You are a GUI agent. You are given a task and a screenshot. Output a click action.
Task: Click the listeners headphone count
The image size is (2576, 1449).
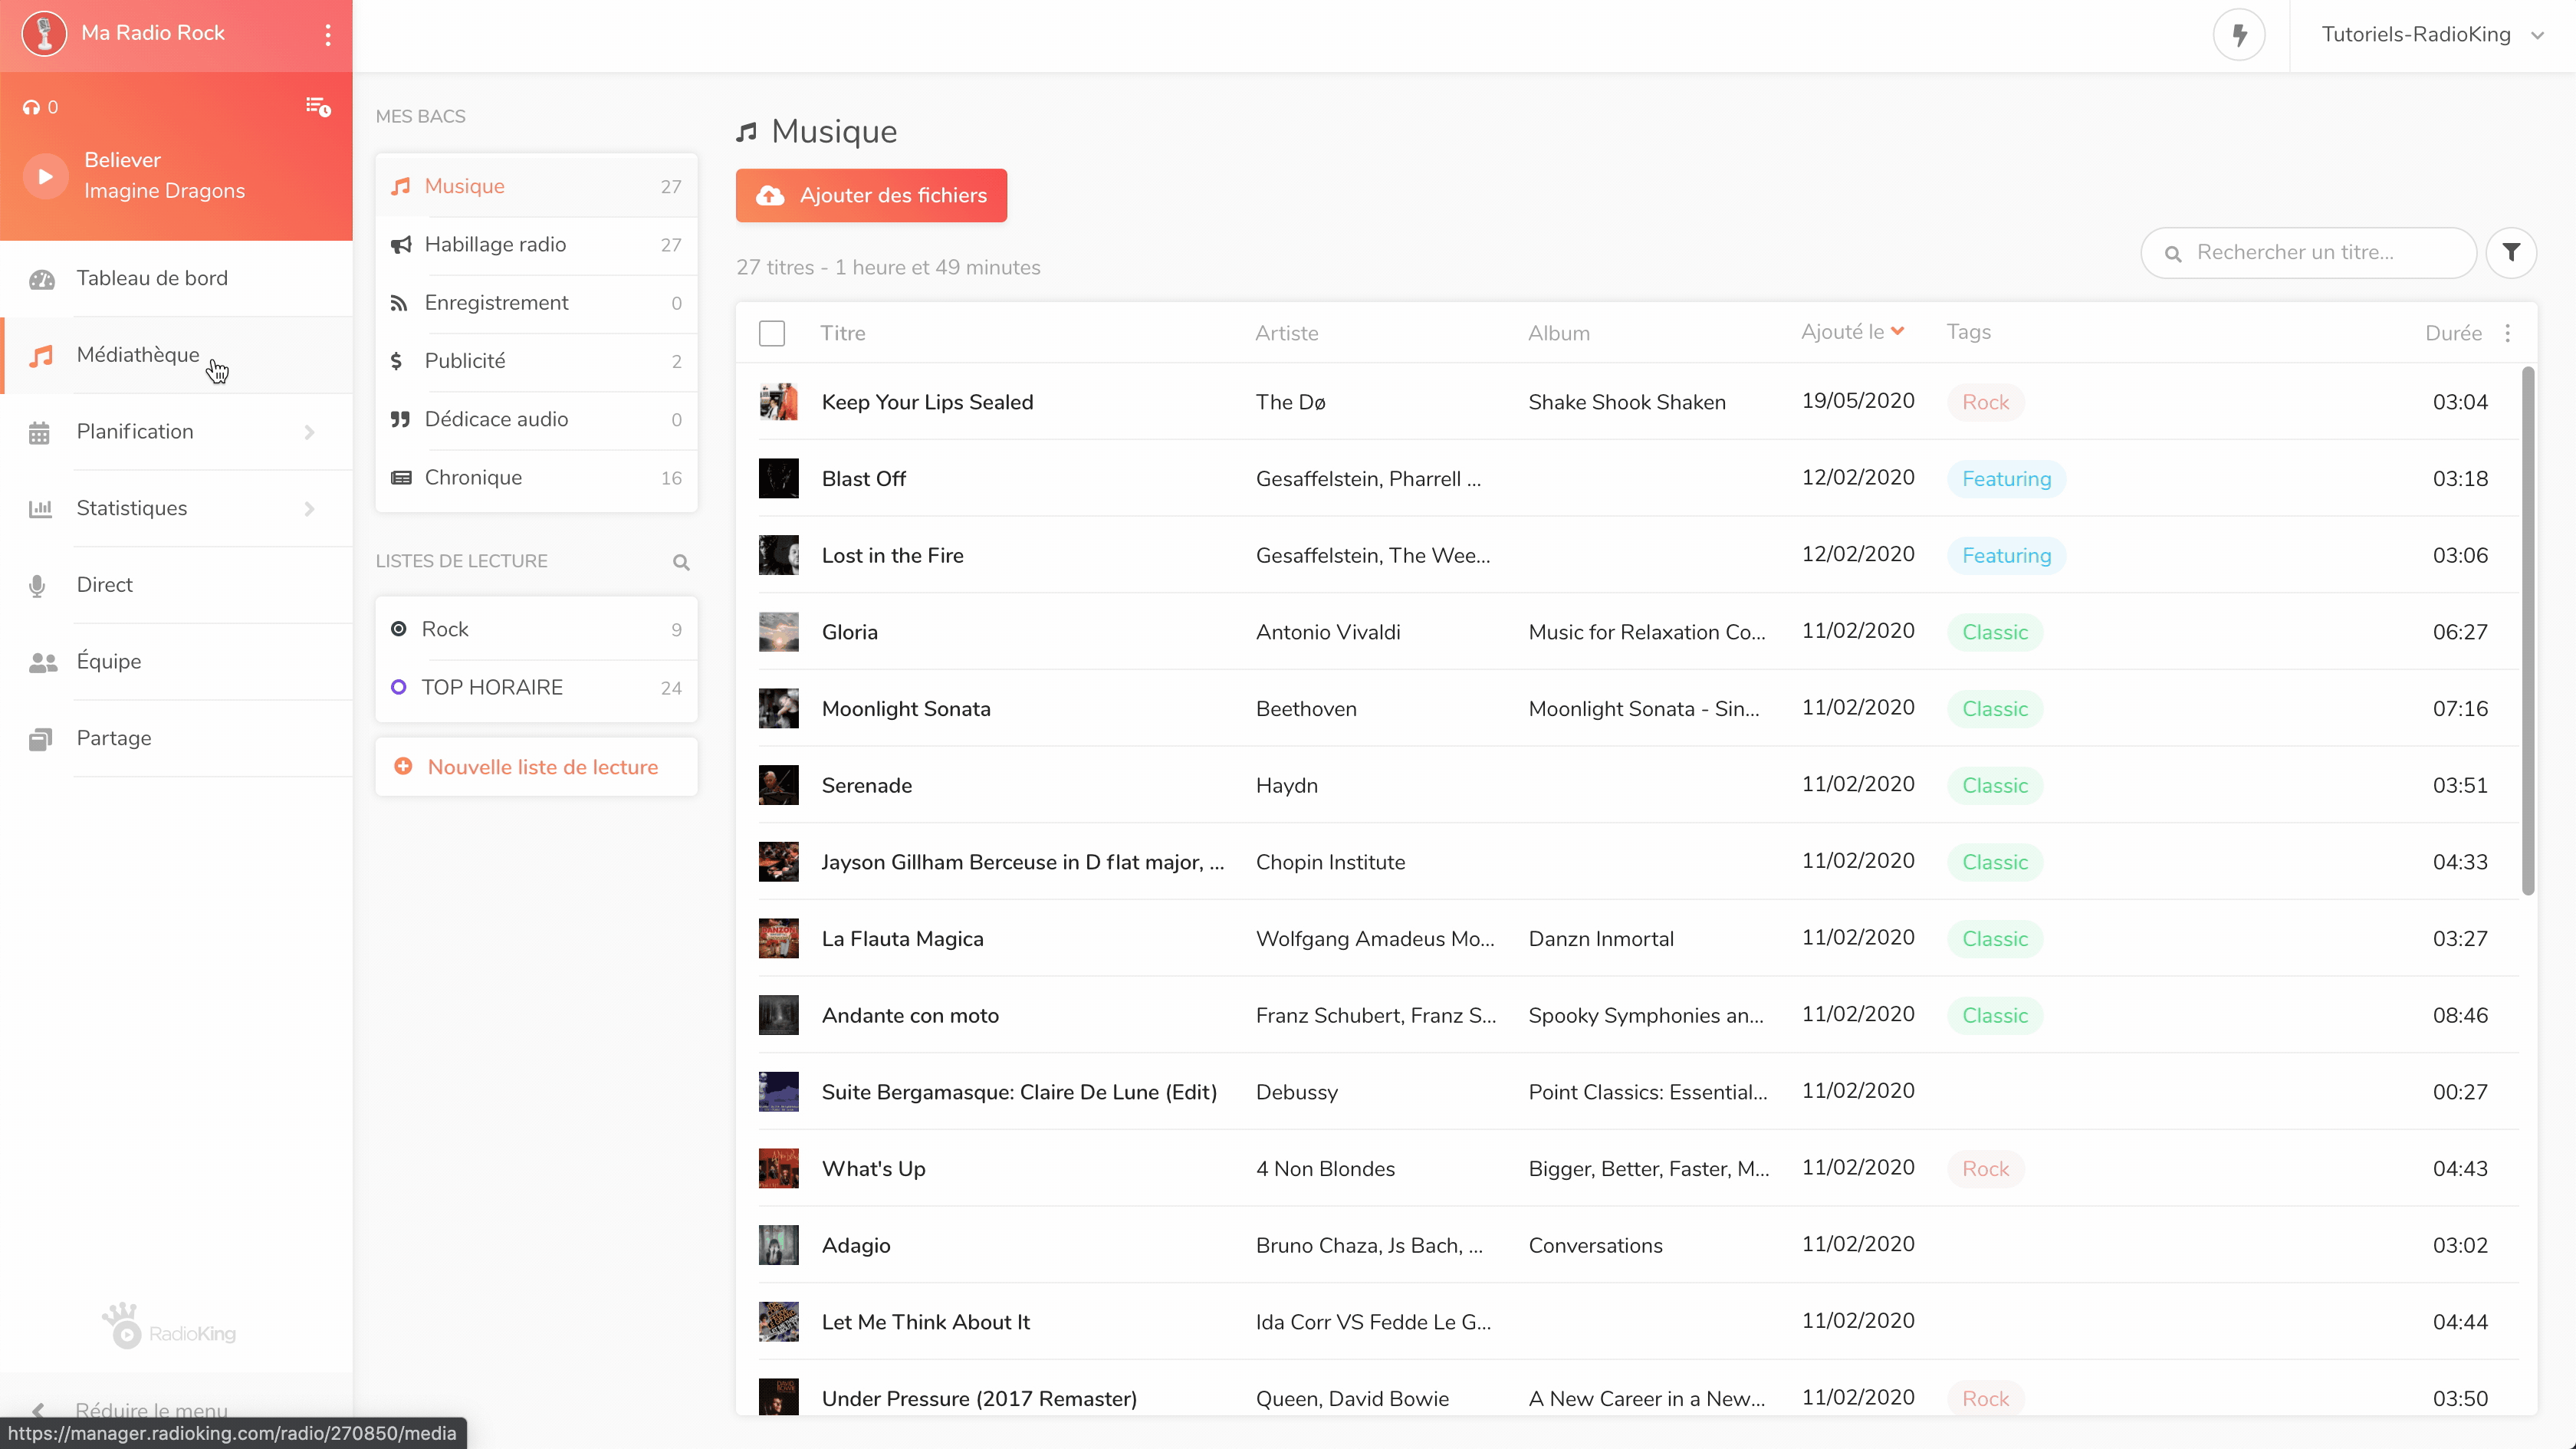pos(41,107)
